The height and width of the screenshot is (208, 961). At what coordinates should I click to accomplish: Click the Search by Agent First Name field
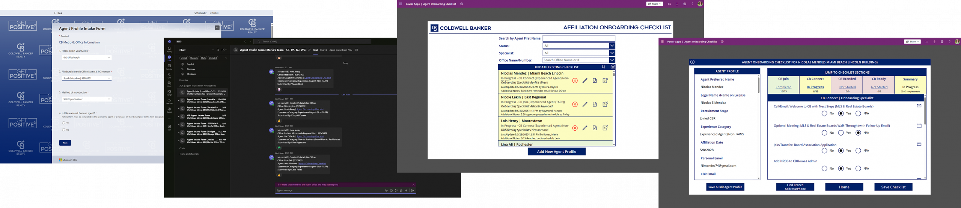579,38
